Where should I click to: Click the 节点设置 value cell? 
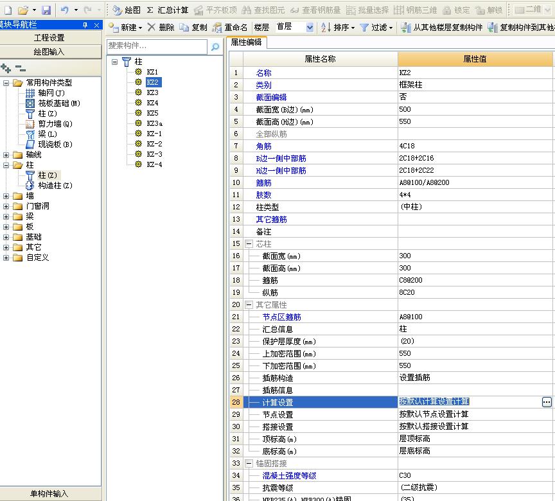(x=475, y=414)
